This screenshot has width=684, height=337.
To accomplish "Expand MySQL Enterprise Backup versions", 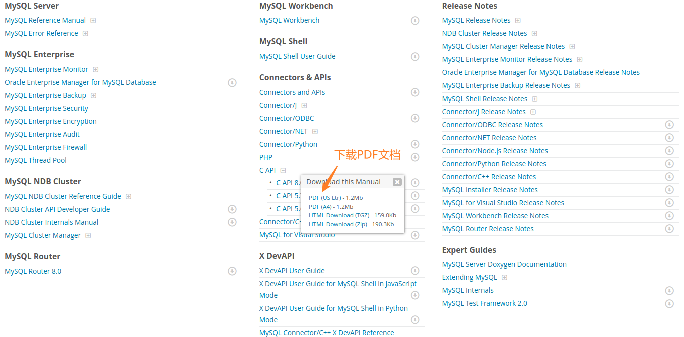I will [93, 96].
